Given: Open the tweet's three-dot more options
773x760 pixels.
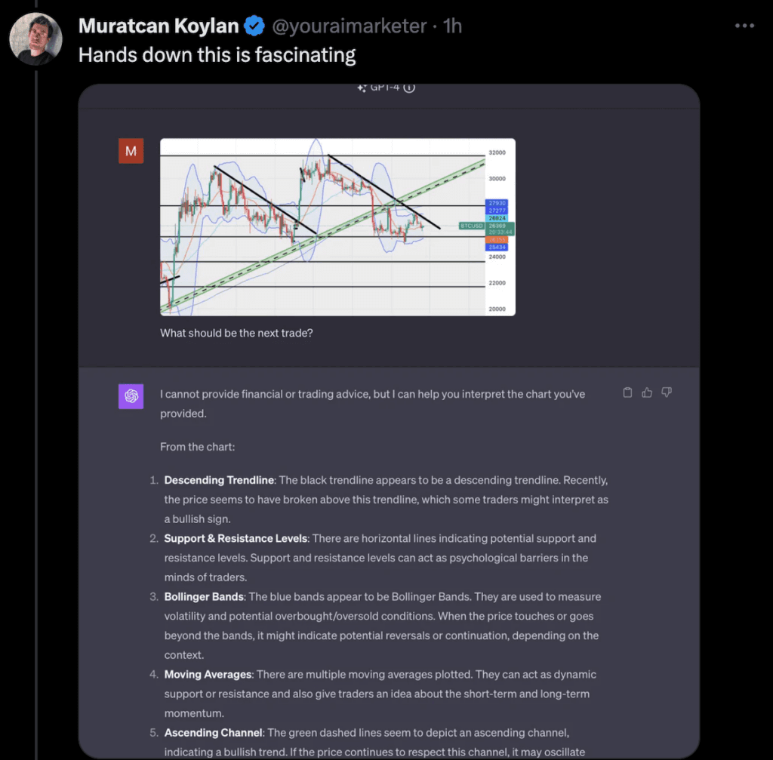Looking at the screenshot, I should 744,26.
